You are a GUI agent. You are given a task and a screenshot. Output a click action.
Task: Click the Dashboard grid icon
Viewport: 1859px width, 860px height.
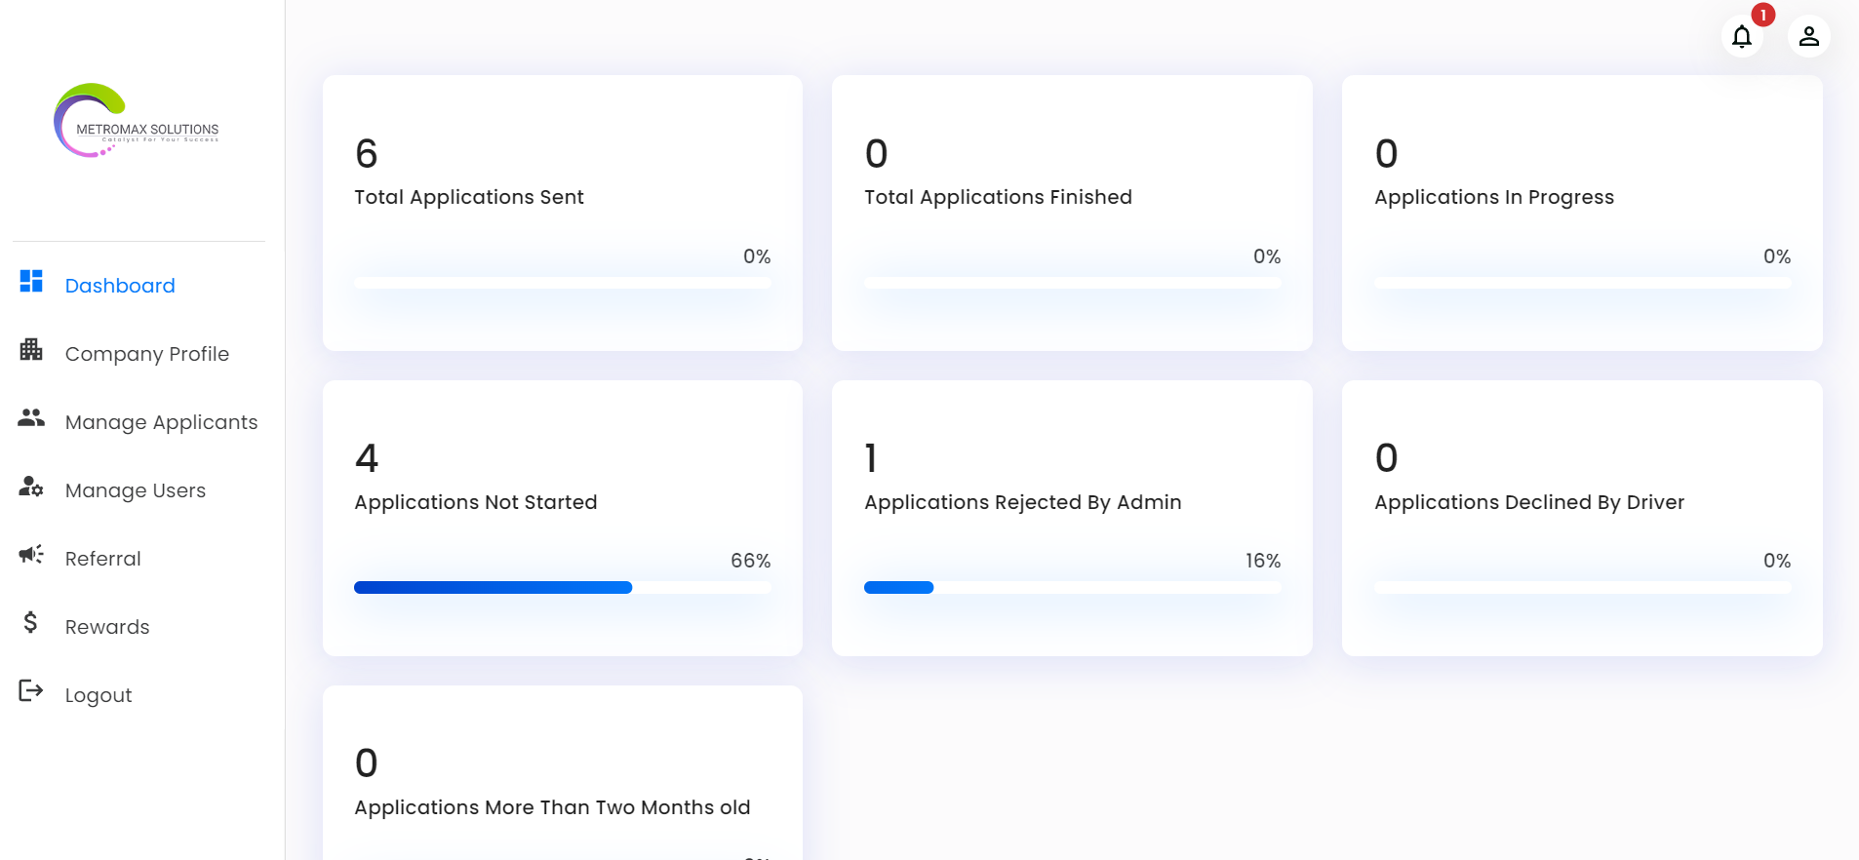(x=31, y=282)
